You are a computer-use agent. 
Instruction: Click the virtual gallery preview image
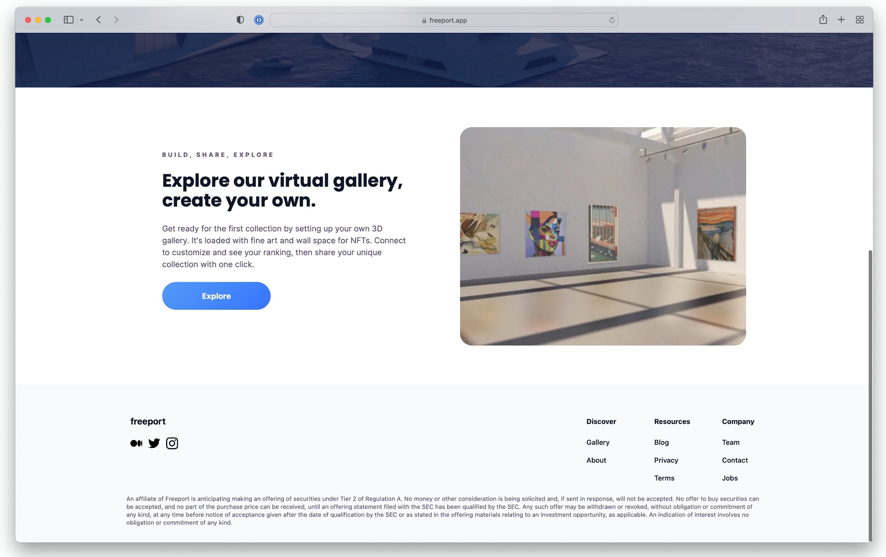coord(603,236)
